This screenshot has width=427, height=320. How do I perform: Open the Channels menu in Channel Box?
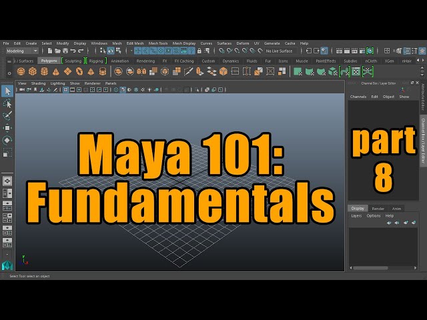pyautogui.click(x=358, y=97)
